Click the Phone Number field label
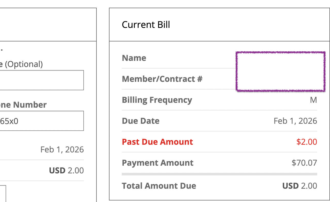The width and height of the screenshot is (330, 202). (x=23, y=105)
